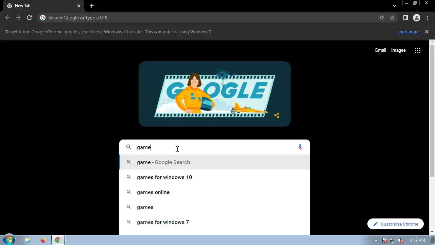The width and height of the screenshot is (435, 245).
Task: Click the Google Doodle image
Action: (215, 94)
